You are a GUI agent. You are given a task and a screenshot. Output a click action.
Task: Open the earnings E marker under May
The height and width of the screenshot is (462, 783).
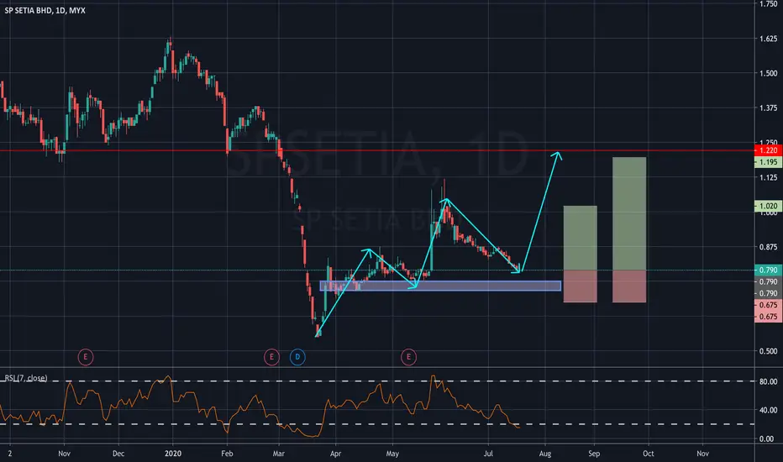408,357
